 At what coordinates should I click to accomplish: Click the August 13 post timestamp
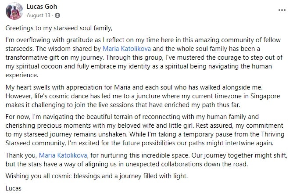(39, 15)
